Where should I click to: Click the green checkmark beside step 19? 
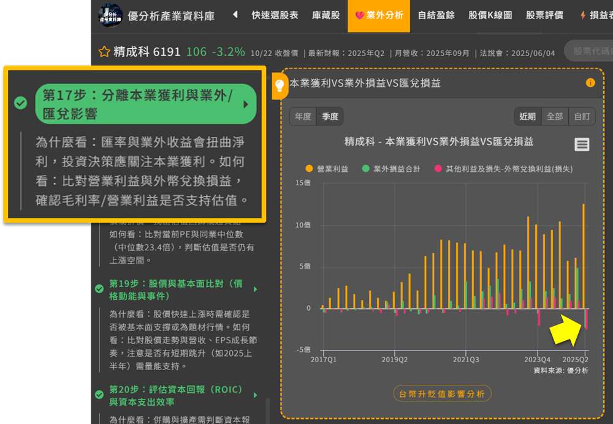99,289
